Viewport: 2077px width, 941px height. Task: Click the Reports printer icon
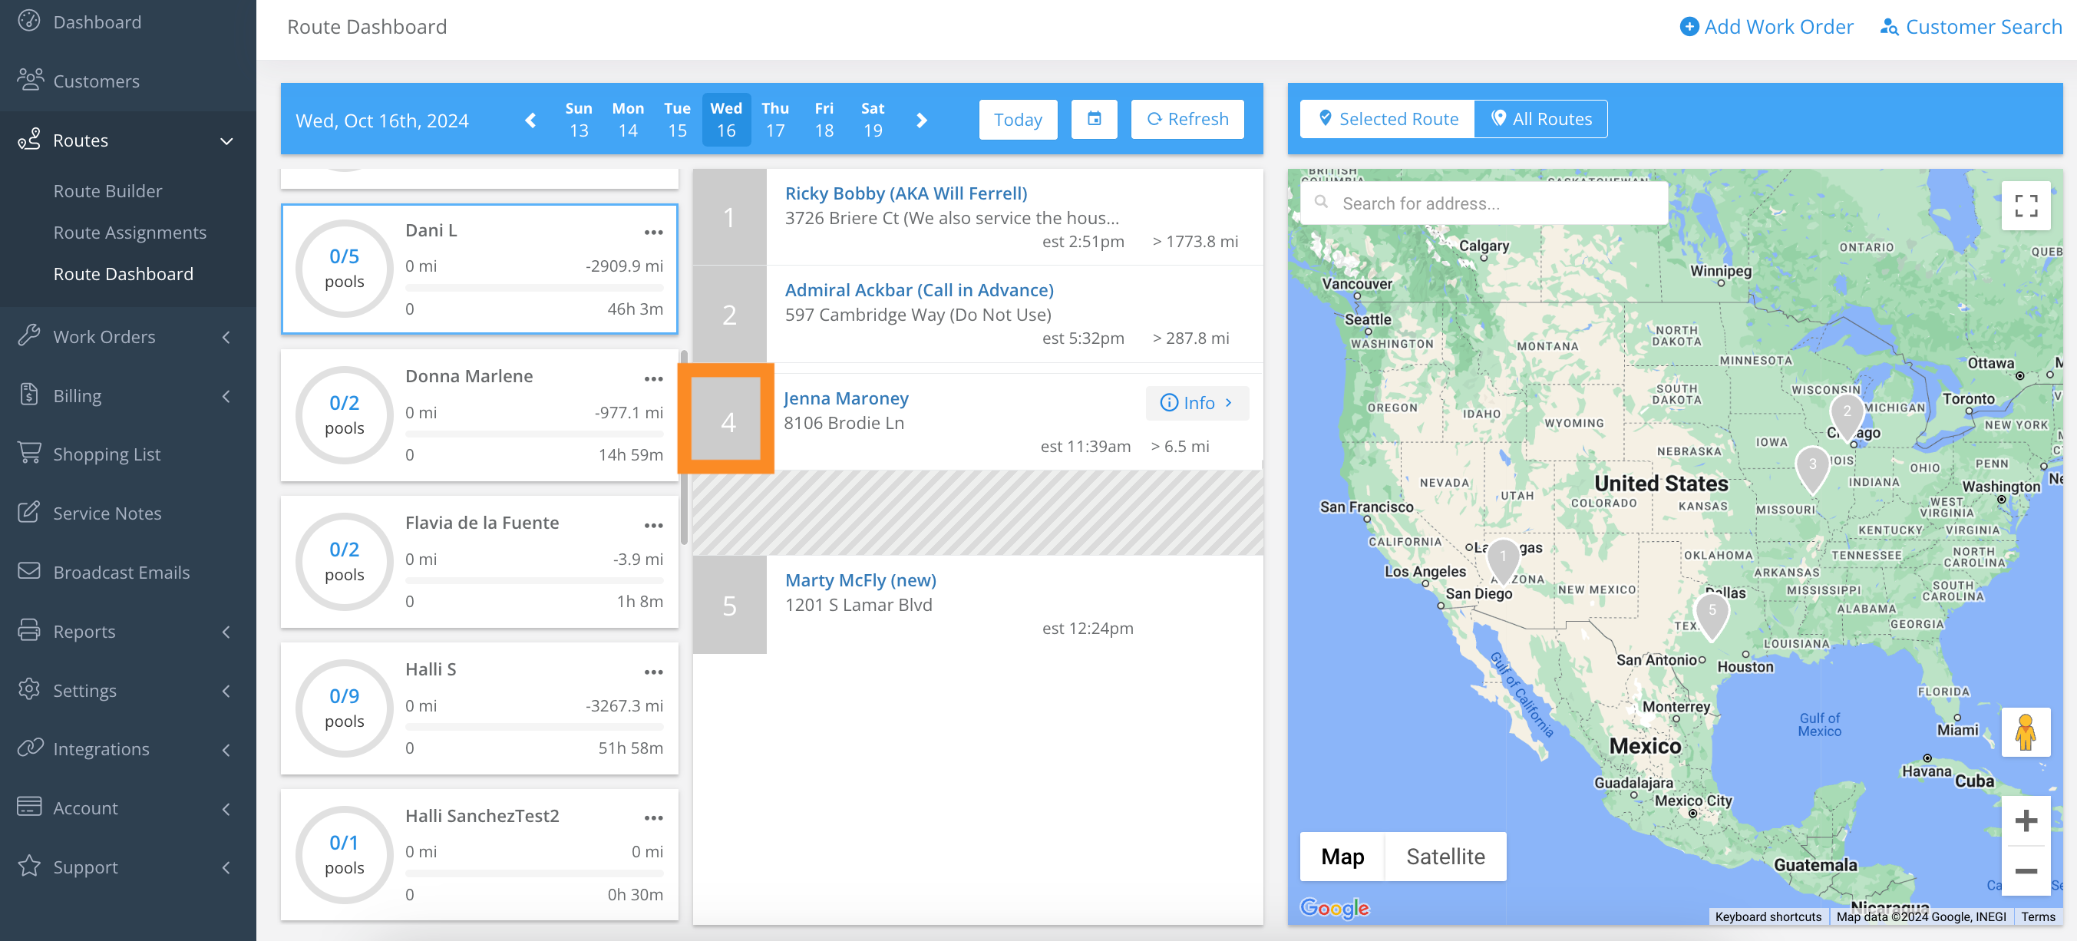29,631
